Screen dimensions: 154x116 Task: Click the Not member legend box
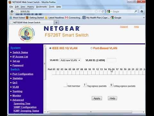tap(65, 85)
